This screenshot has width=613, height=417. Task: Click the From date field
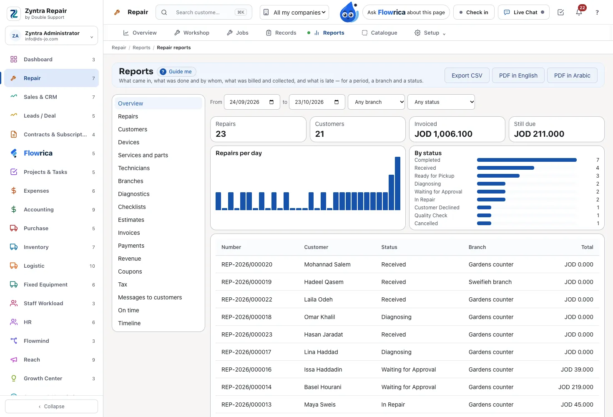point(252,102)
